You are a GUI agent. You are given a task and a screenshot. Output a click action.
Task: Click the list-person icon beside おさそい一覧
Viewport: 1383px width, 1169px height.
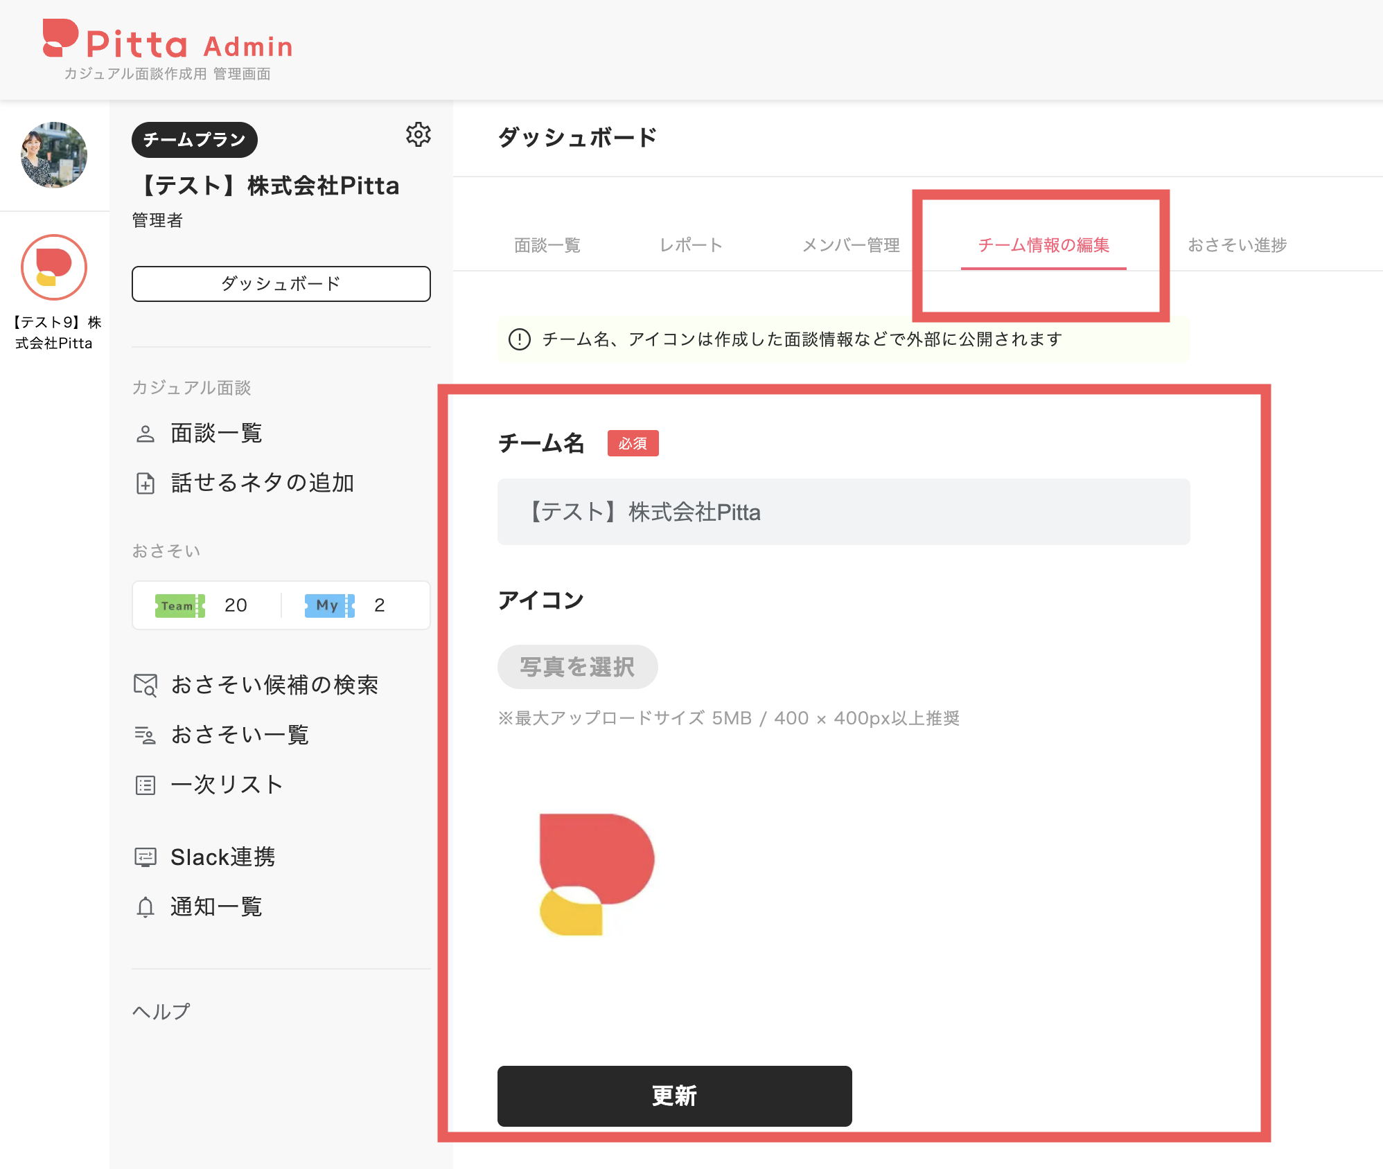[x=146, y=735]
